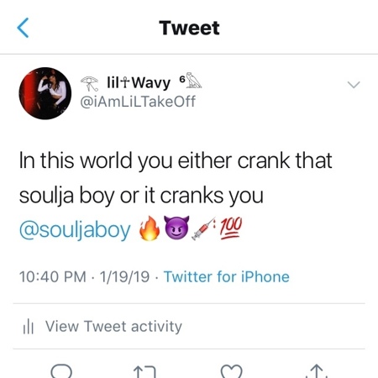Like the tweet with heart icon
The width and height of the screenshot is (378, 378).
point(232,371)
